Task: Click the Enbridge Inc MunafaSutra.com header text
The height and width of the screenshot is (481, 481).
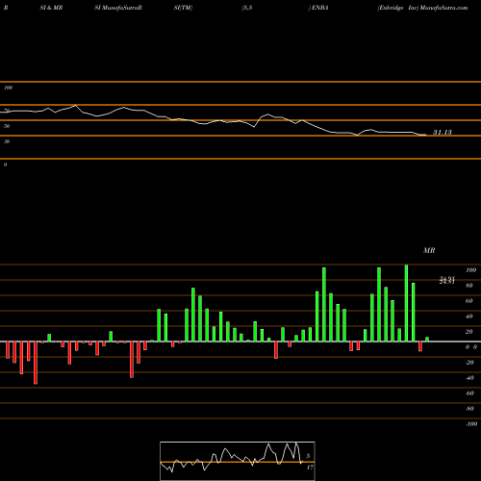Action: (x=422, y=8)
